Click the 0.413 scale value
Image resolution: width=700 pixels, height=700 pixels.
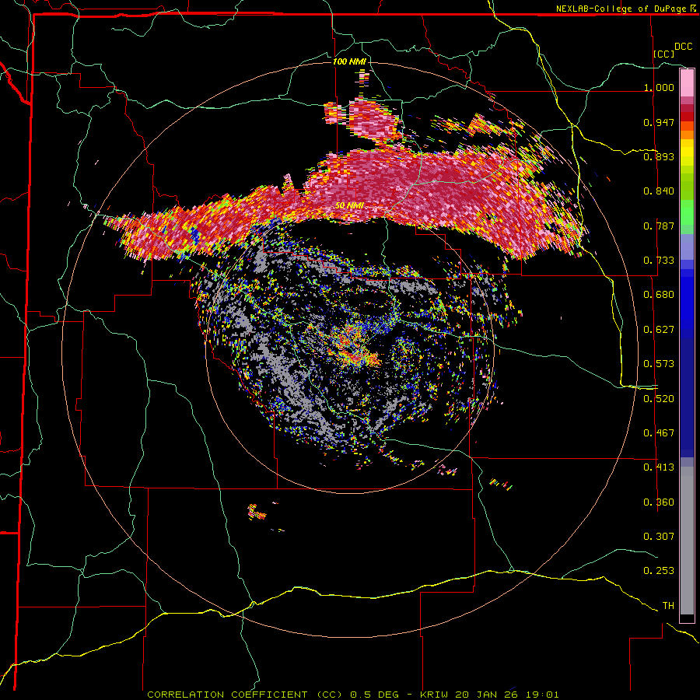pos(659,467)
